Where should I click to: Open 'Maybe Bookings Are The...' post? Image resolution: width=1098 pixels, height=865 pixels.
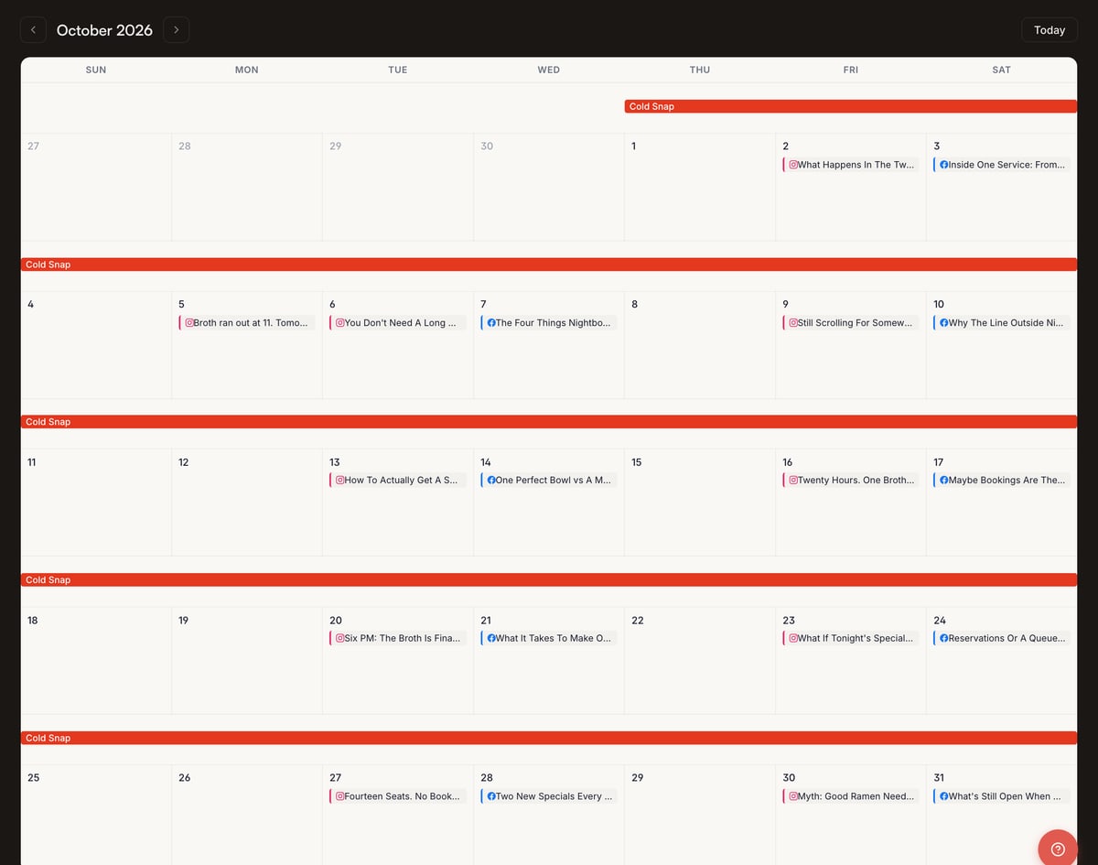click(1002, 481)
